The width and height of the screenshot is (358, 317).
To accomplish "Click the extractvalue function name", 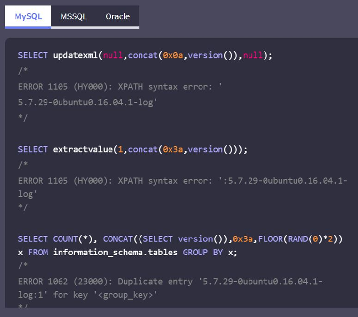I will 83,150.
